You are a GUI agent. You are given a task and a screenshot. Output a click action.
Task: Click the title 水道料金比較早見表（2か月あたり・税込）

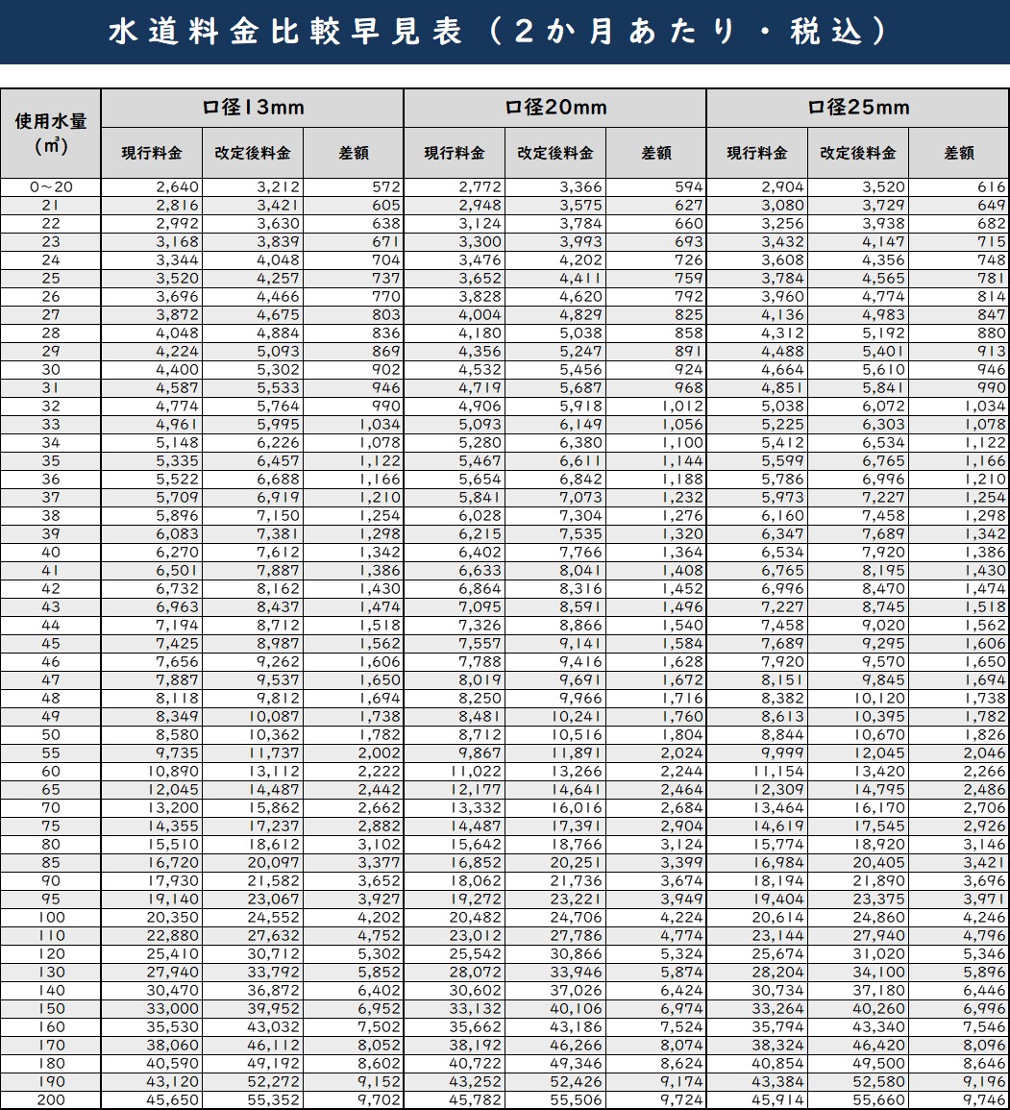pos(498,32)
